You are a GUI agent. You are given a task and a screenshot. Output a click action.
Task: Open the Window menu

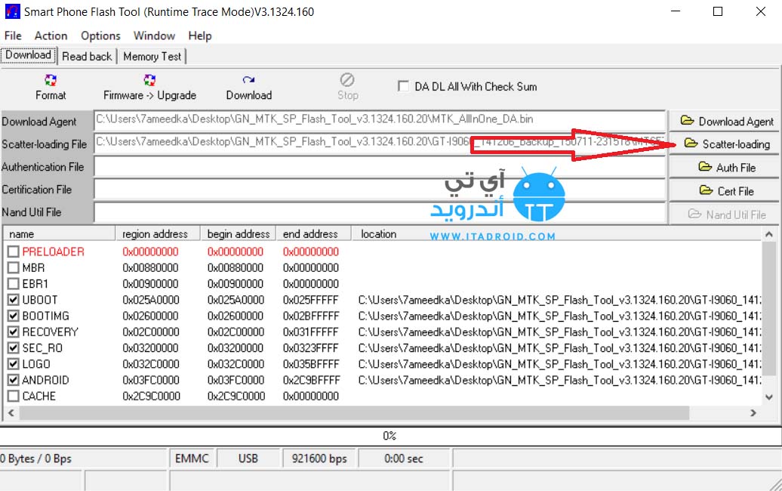(x=154, y=36)
